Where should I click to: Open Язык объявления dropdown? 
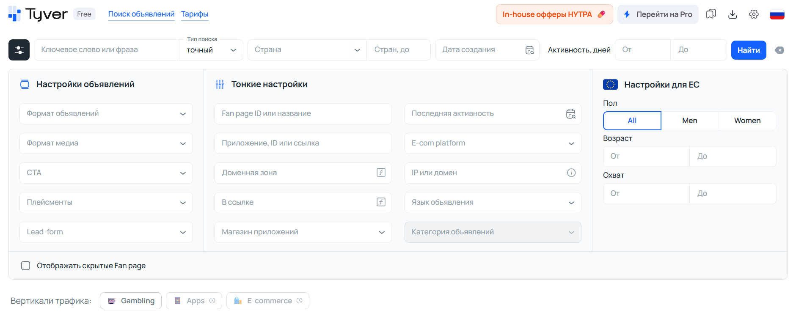[493, 203]
